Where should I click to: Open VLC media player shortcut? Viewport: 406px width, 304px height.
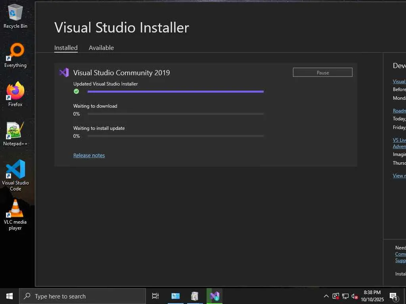pos(15,215)
